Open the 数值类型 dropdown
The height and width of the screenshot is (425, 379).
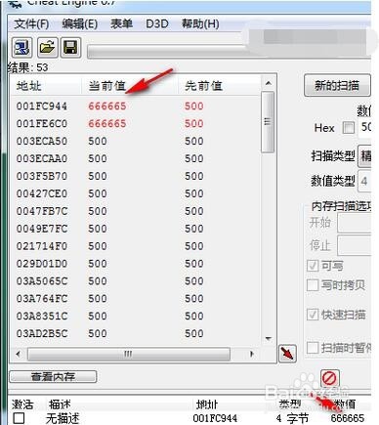(x=364, y=181)
